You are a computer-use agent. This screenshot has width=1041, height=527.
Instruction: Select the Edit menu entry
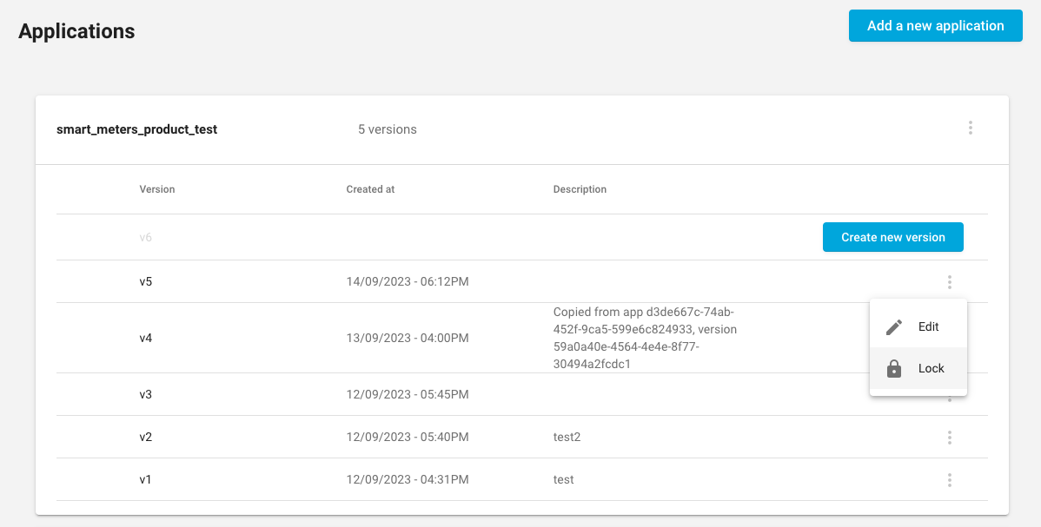point(928,327)
